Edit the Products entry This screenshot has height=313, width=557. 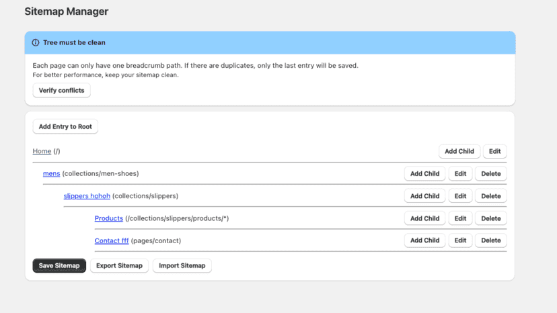coord(460,218)
